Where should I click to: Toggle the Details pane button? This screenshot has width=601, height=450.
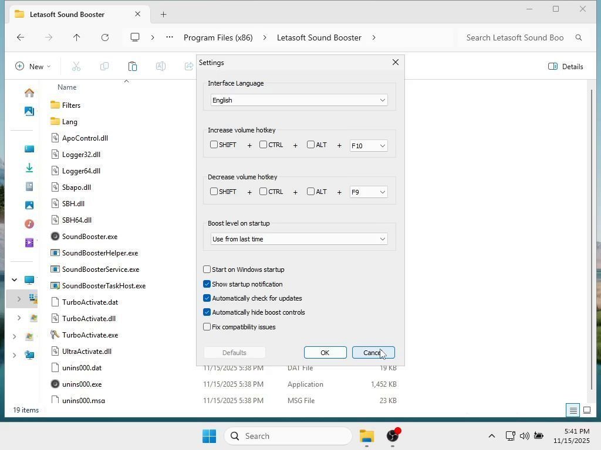pos(566,67)
